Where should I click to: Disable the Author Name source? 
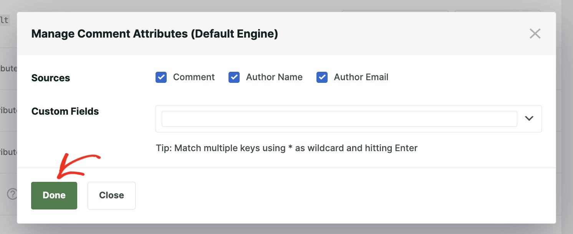click(x=234, y=77)
